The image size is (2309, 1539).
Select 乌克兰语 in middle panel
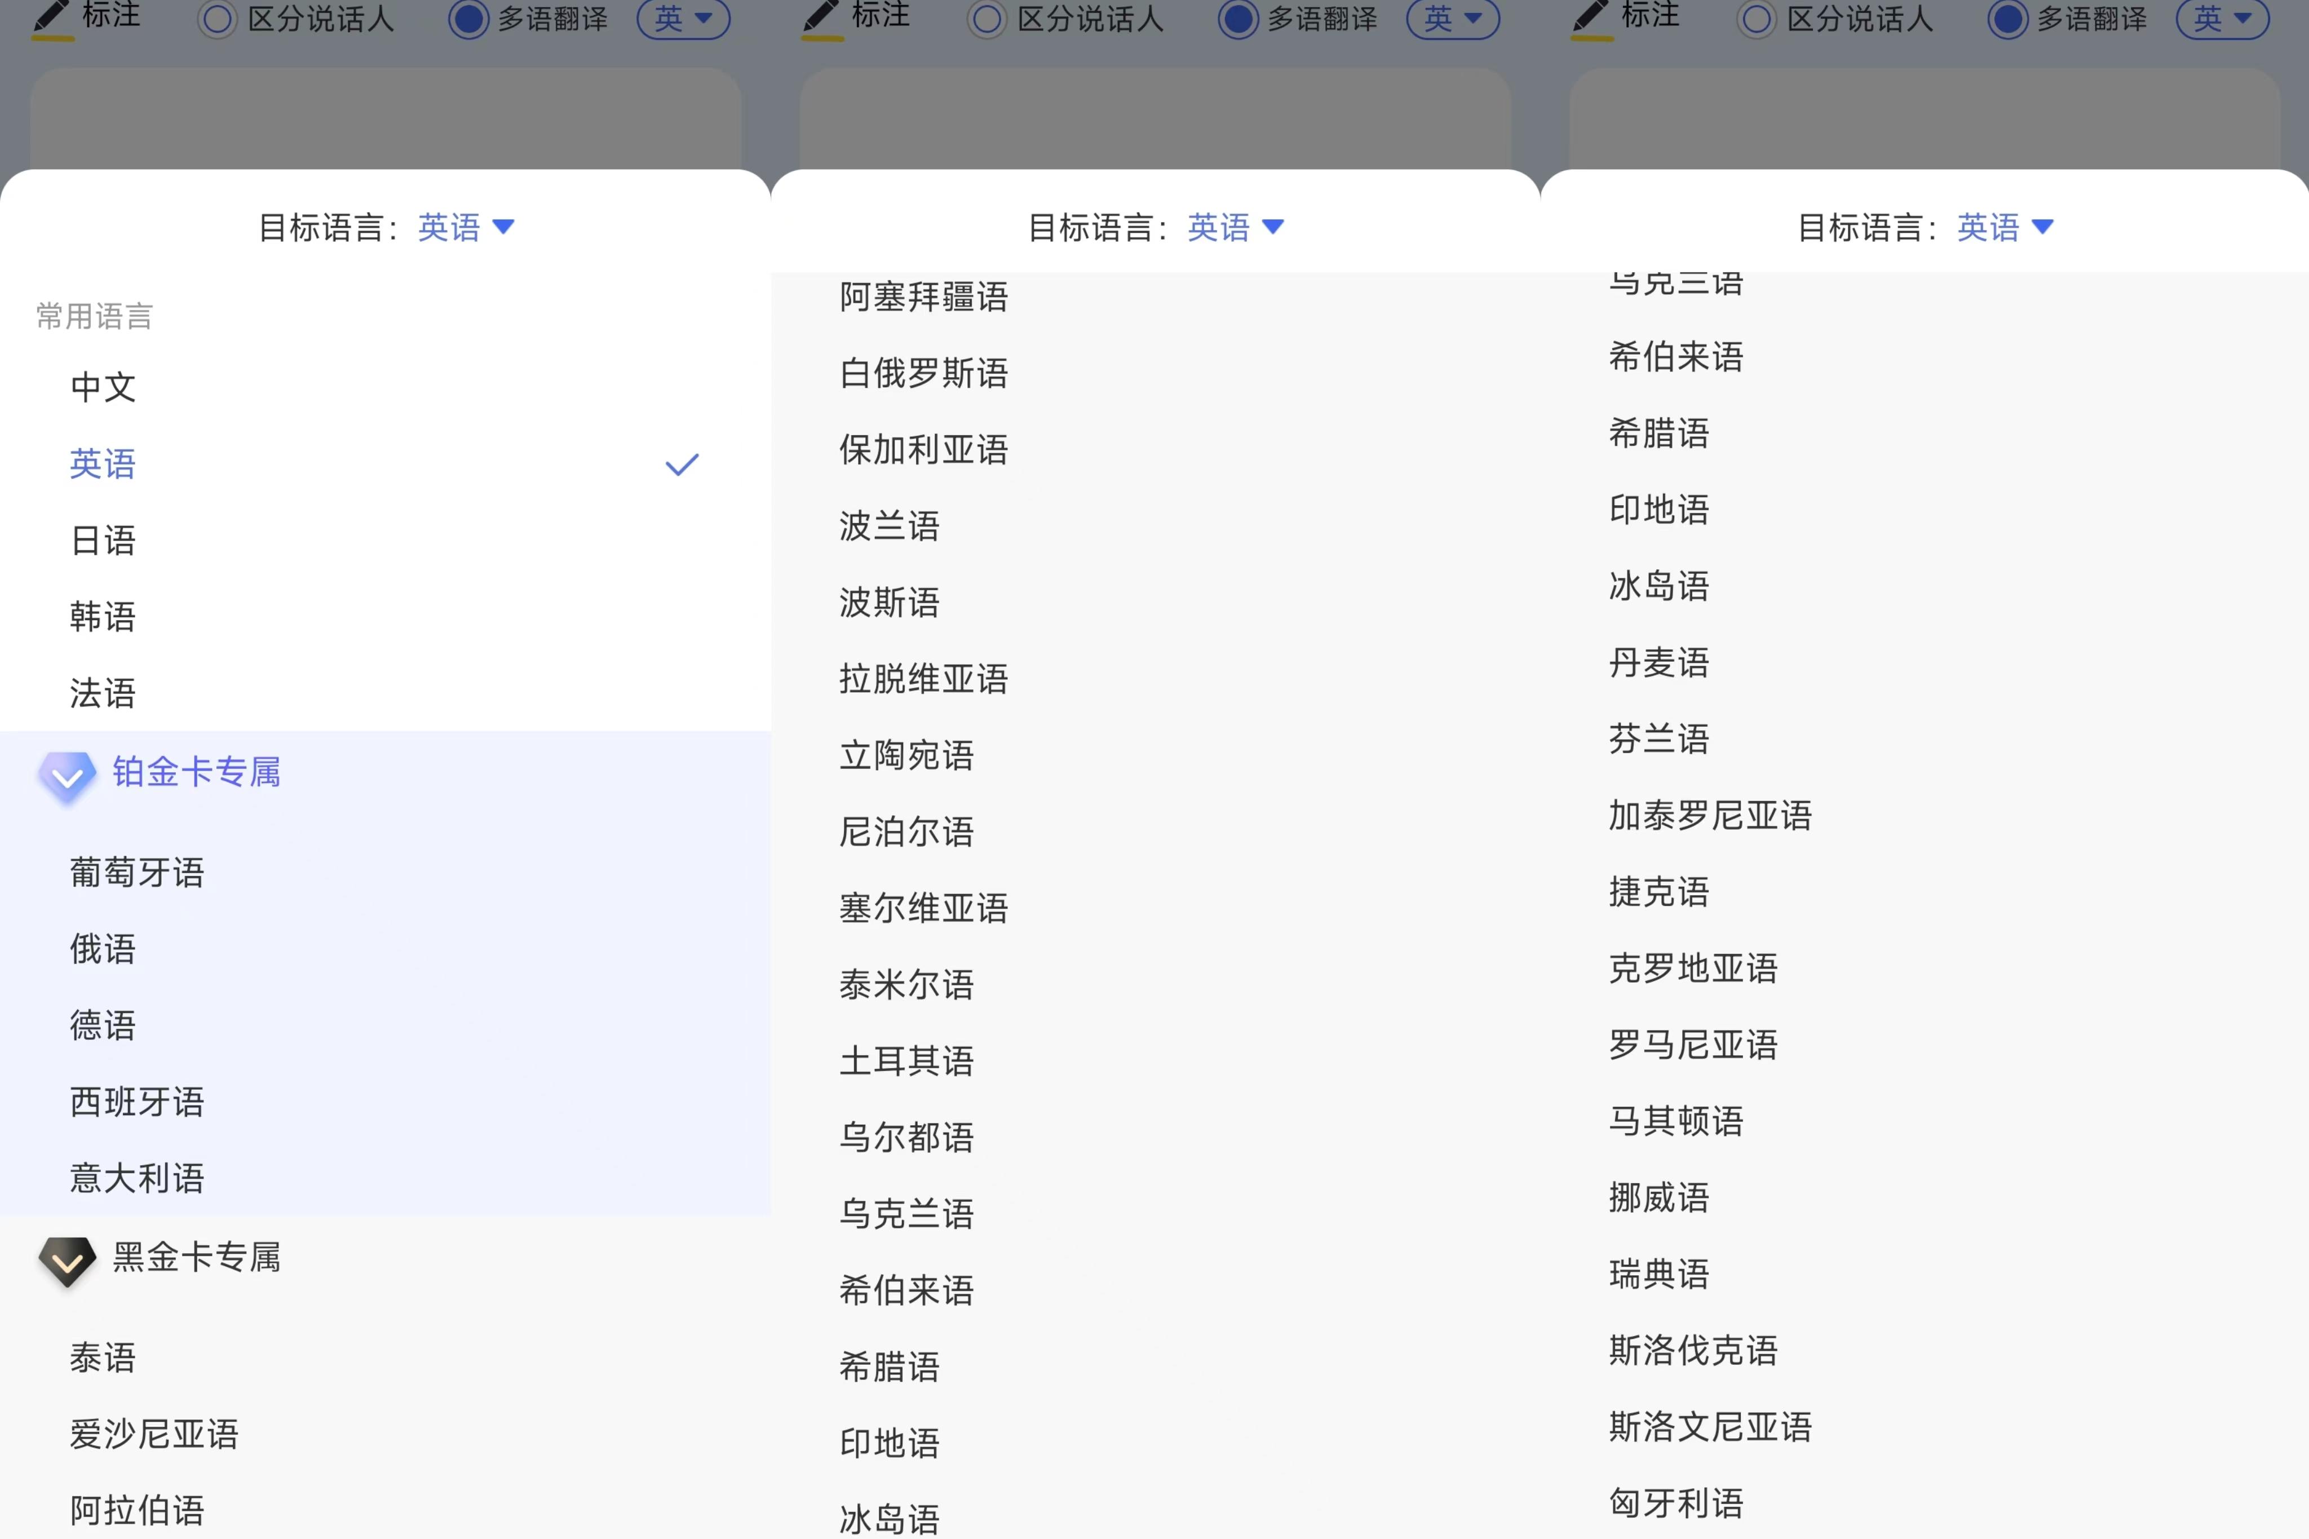(906, 1214)
